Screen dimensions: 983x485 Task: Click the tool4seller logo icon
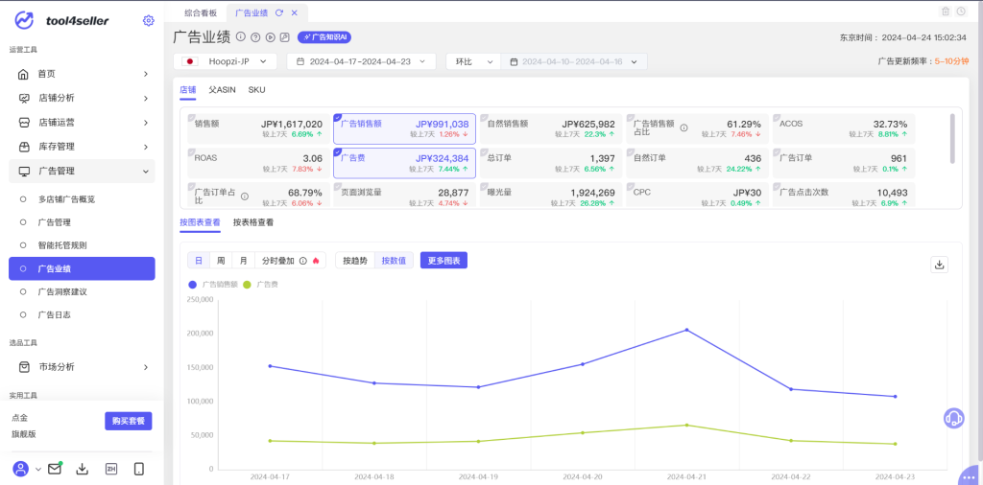24,20
